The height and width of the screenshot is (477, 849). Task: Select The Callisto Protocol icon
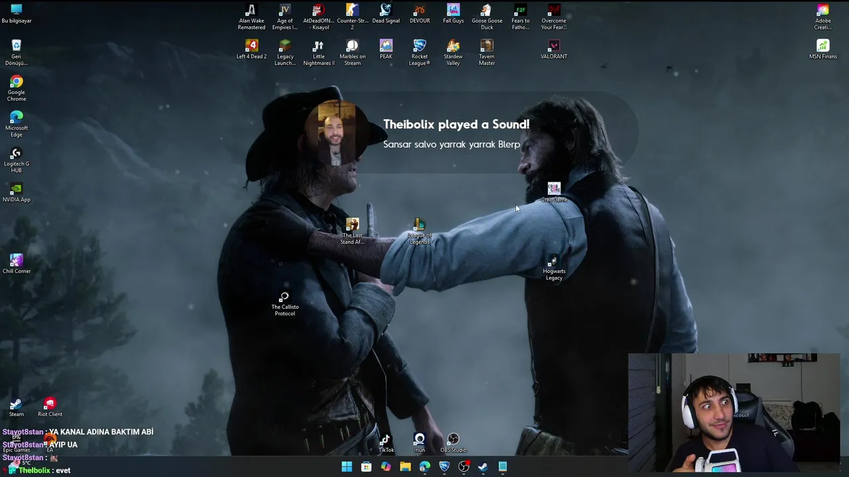click(x=285, y=303)
